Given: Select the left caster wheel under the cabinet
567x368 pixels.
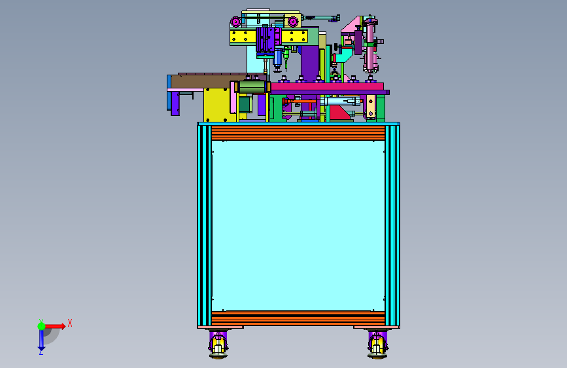Looking at the screenshot, I should tap(218, 344).
